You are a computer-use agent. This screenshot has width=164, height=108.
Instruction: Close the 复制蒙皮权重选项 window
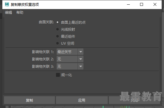(155, 4)
